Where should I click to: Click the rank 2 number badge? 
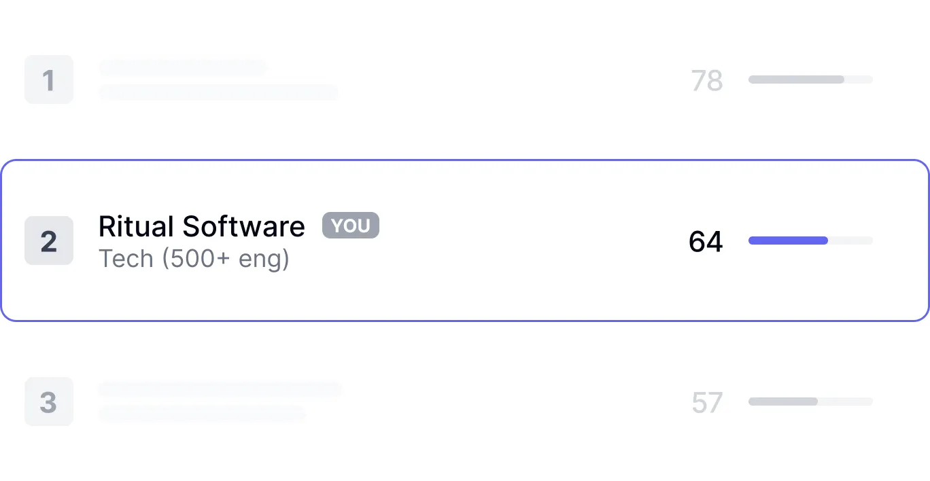click(49, 240)
